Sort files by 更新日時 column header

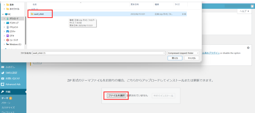(x=135, y=5)
